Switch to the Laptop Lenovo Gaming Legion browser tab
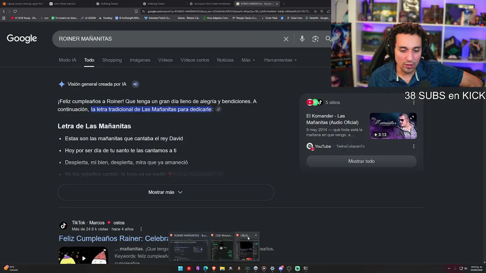The width and height of the screenshot is (486, 273). point(23,4)
